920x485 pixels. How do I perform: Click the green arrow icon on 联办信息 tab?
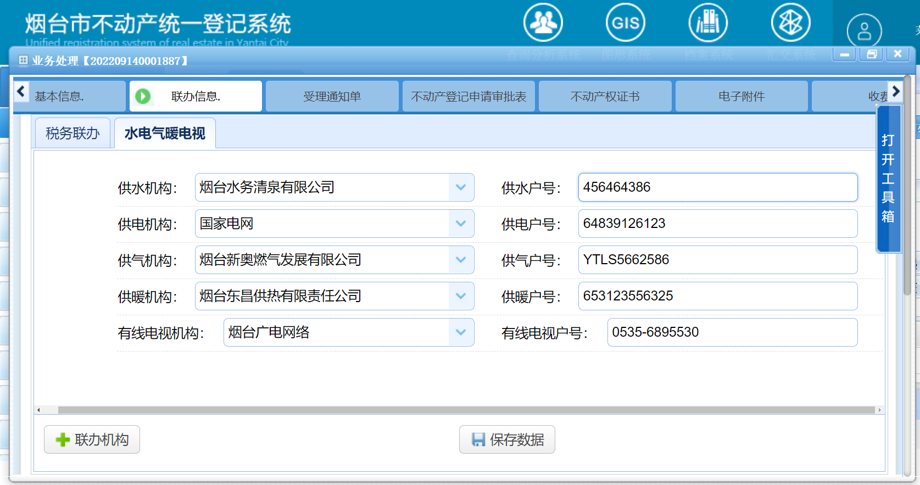coord(143,97)
